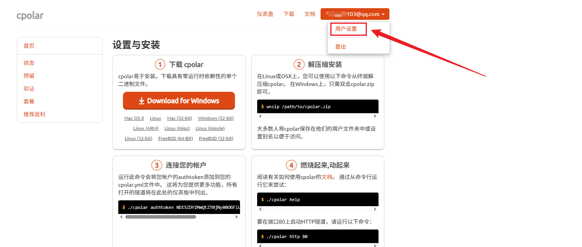Open 推荐返利 in the sidebar
Screen dimensions: 582x247
coord(34,114)
